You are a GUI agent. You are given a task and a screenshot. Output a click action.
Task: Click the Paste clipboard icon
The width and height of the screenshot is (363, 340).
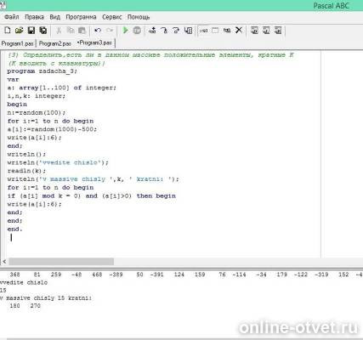82,31
